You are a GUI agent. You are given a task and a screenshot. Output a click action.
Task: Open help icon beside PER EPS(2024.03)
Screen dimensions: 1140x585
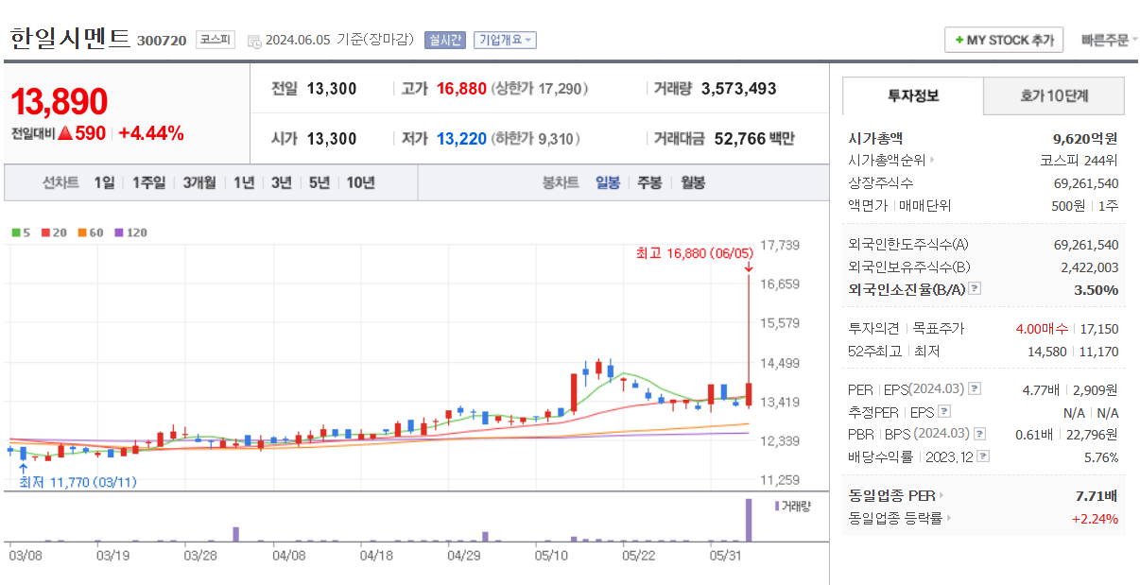pyautogui.click(x=975, y=389)
